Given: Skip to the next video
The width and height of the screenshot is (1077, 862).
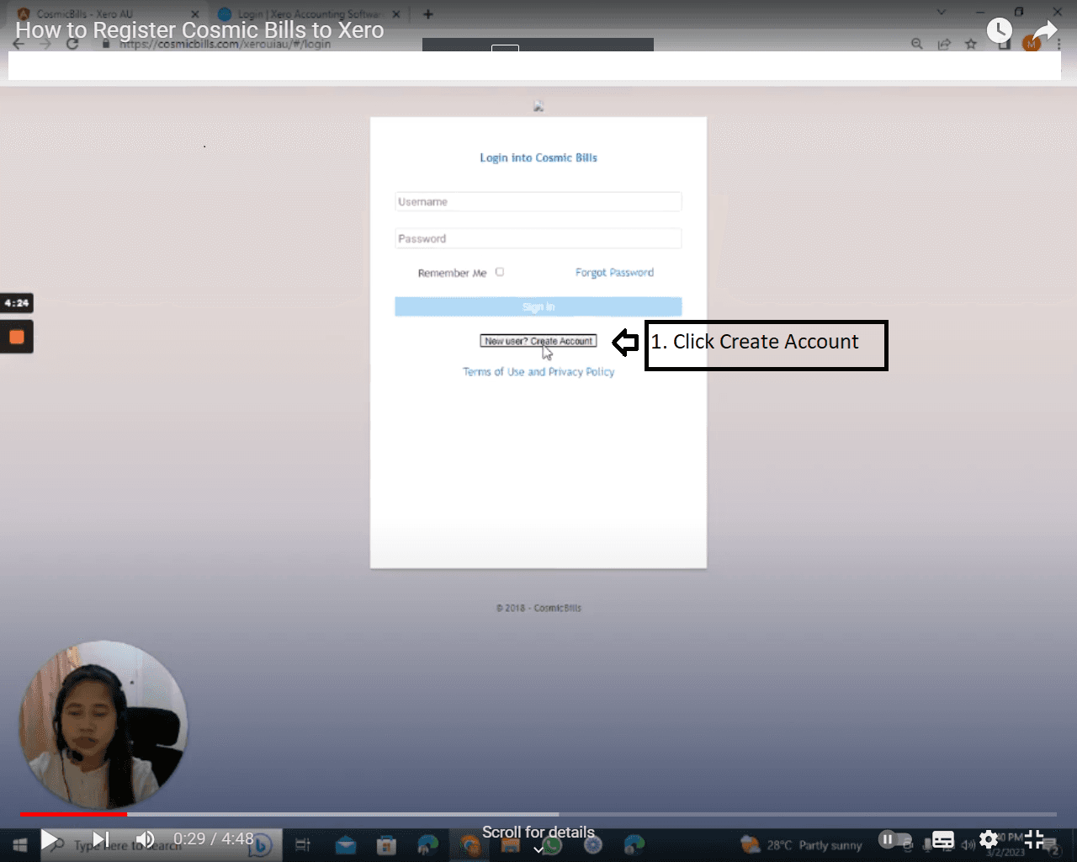Looking at the screenshot, I should [101, 839].
